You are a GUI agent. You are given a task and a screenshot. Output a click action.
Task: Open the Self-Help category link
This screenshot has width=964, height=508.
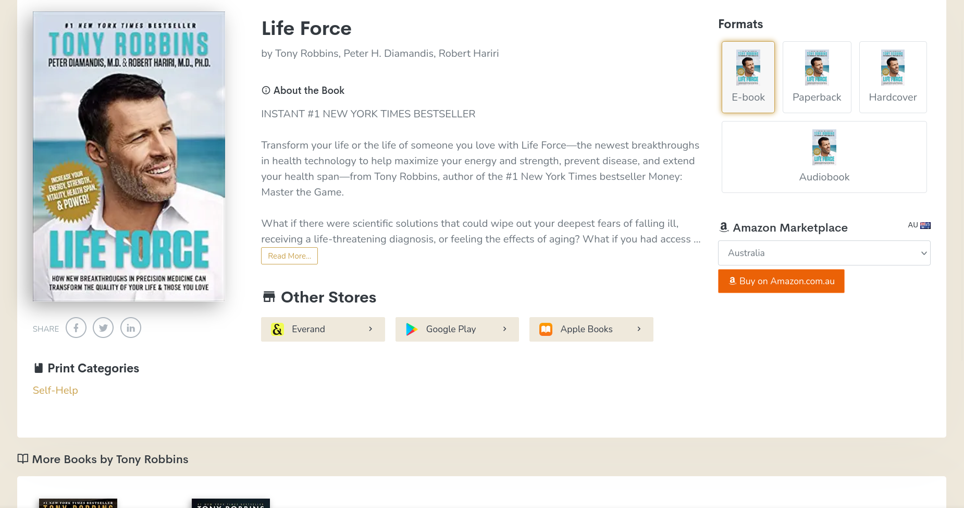55,391
